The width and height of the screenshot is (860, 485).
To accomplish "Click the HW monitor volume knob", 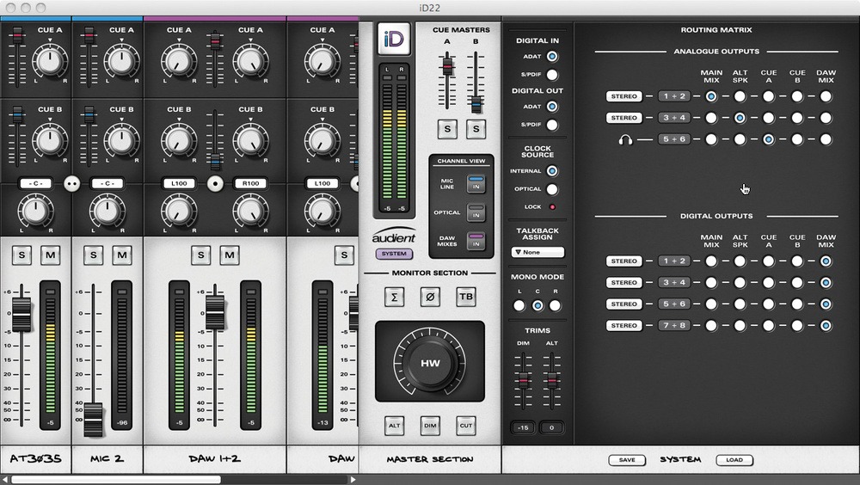I will (x=430, y=363).
